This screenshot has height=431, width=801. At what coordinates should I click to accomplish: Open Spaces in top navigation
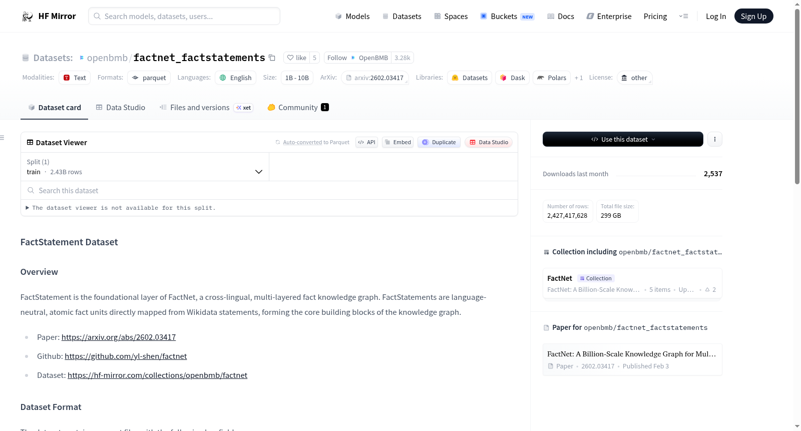pyautogui.click(x=451, y=16)
